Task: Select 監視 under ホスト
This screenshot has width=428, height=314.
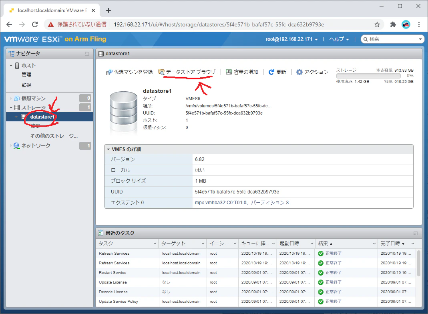Action: pyautogui.click(x=26, y=85)
